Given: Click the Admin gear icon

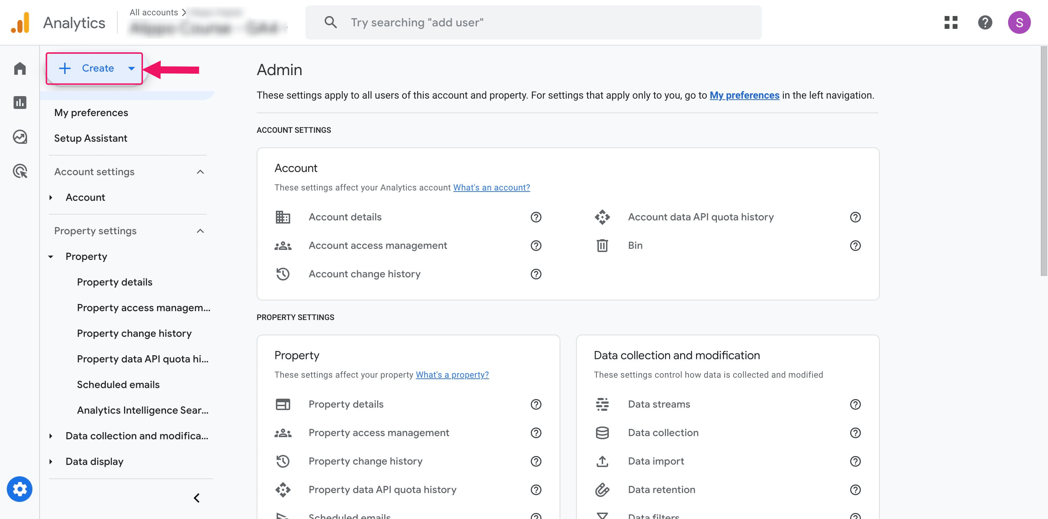Looking at the screenshot, I should tap(20, 489).
